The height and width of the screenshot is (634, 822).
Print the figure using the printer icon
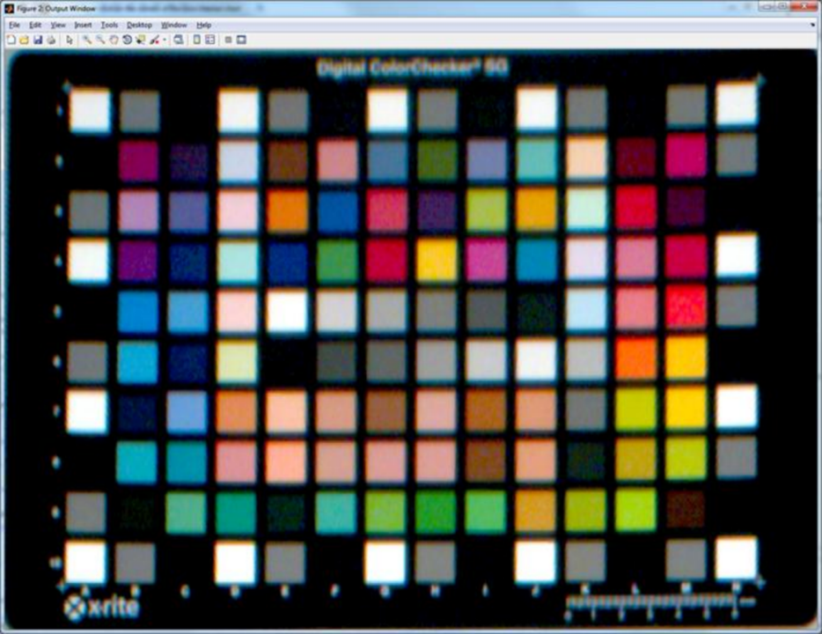51,40
